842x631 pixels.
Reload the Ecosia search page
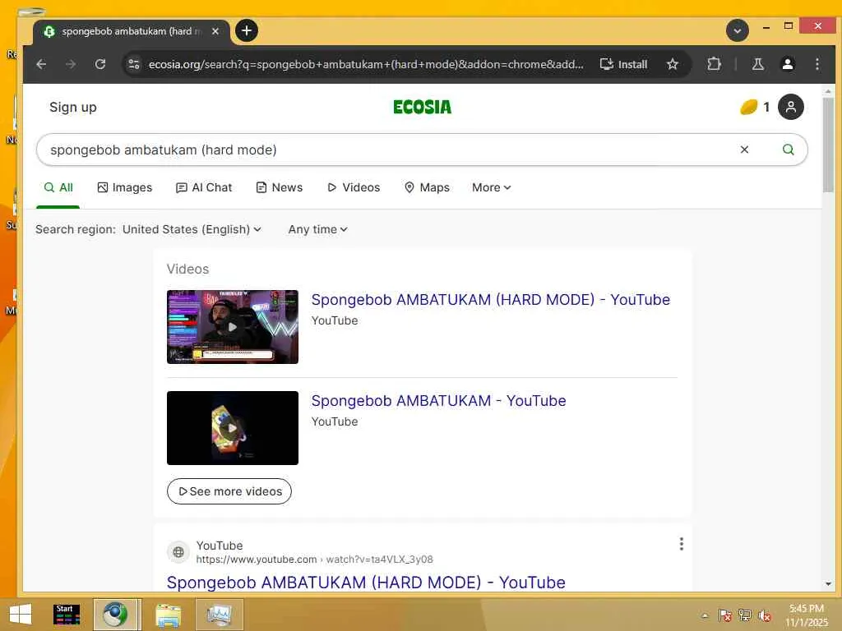[x=100, y=64]
